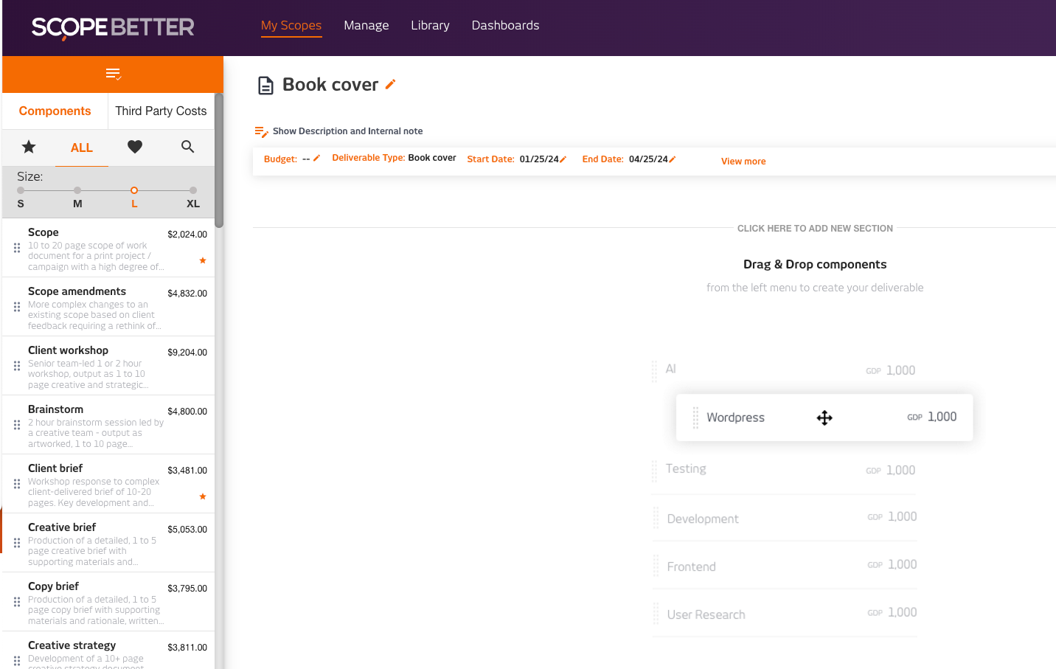Edit the End Date pencil
Viewport: 1056px width, 669px height.
[x=672, y=159]
